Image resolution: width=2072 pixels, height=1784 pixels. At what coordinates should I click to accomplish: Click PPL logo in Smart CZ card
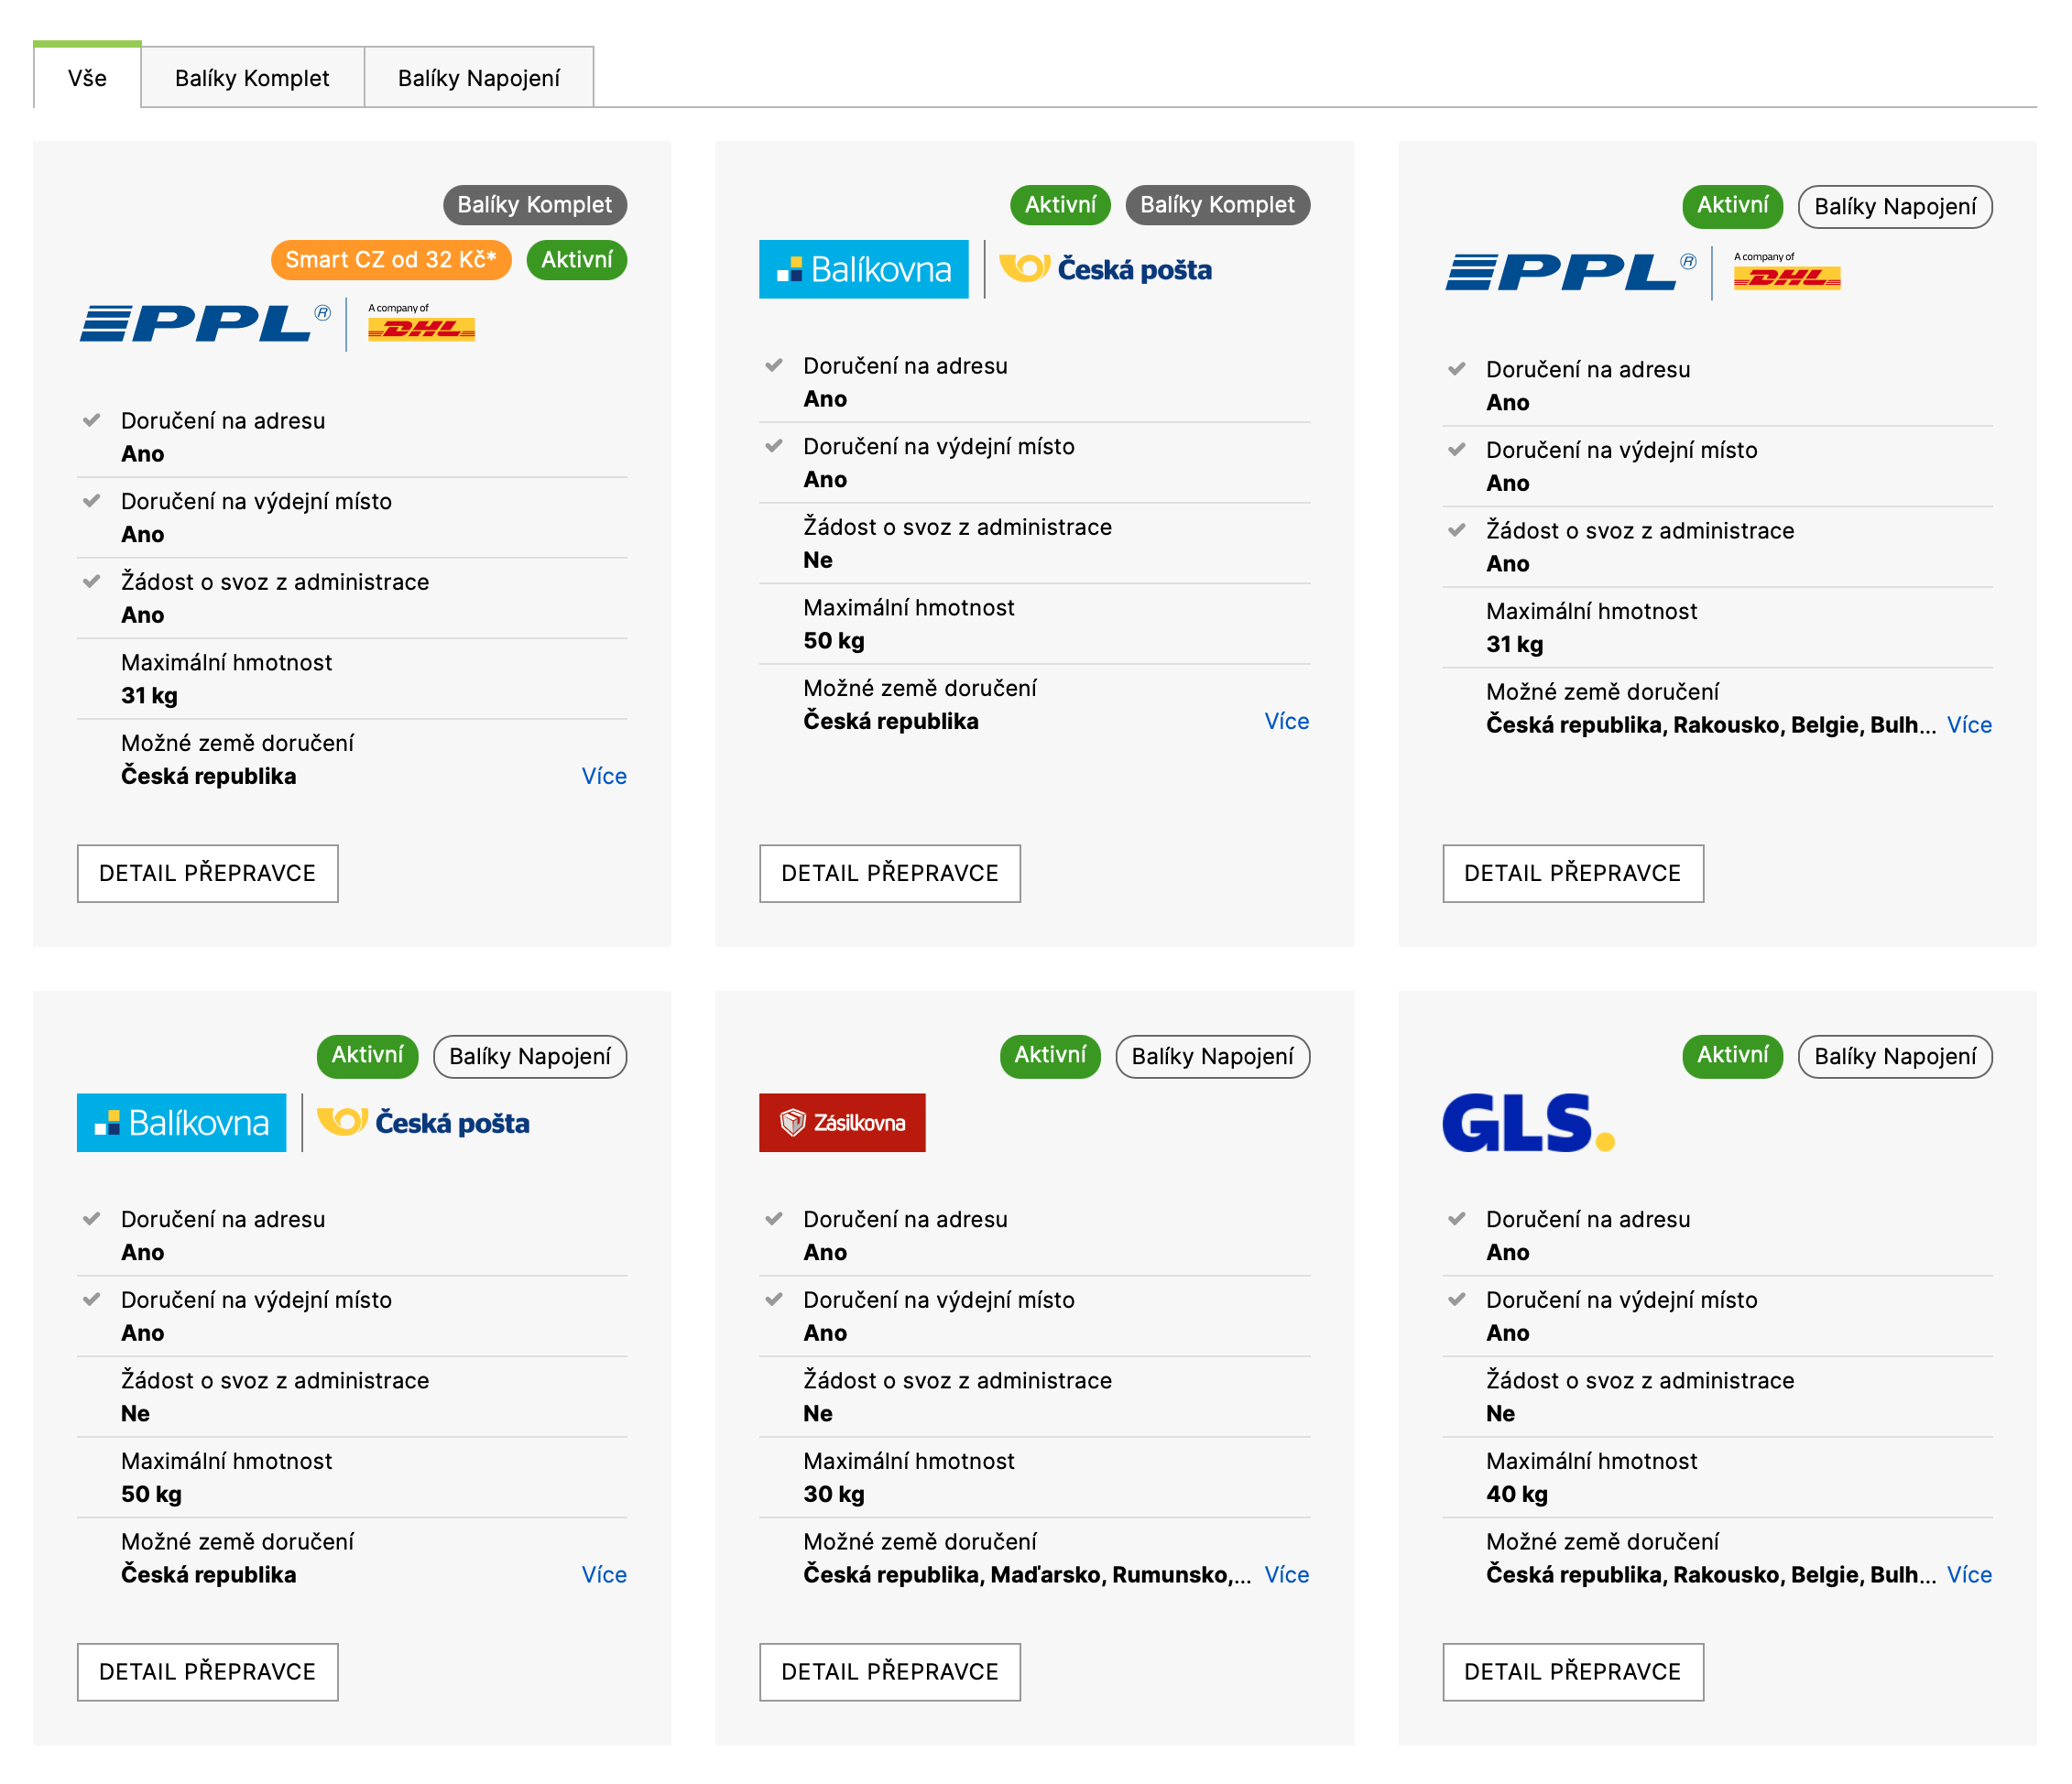click(206, 324)
